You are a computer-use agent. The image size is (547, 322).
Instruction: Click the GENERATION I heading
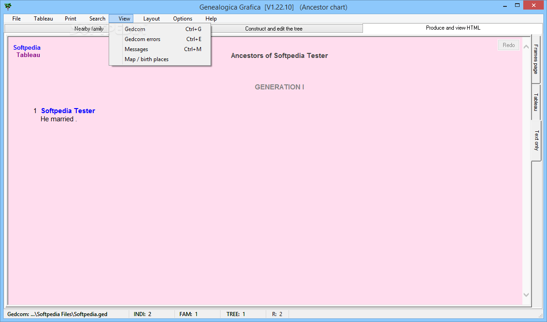279,87
